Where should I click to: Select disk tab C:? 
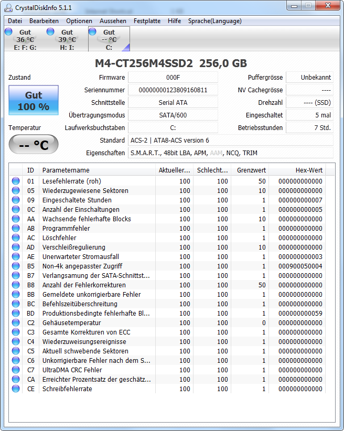[109, 39]
